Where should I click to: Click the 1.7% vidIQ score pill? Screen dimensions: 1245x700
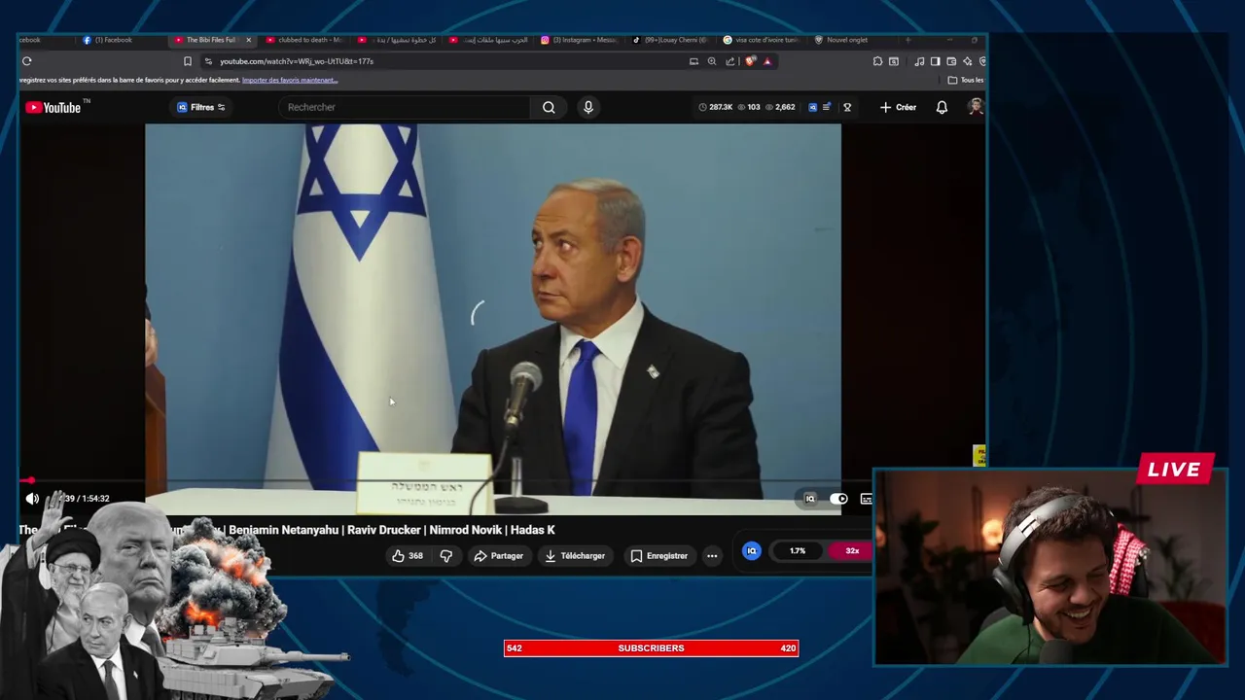(x=797, y=551)
